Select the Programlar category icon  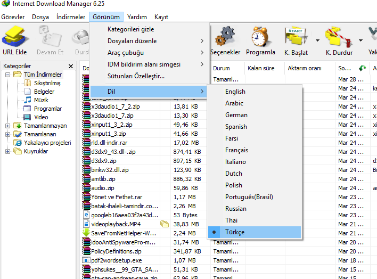(x=27, y=109)
